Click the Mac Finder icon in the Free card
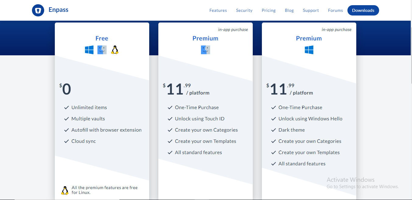 point(102,50)
